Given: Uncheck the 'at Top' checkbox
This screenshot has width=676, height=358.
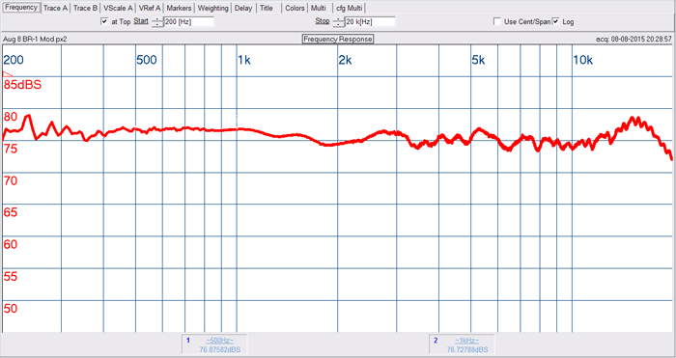Looking at the screenshot, I should (104, 21).
